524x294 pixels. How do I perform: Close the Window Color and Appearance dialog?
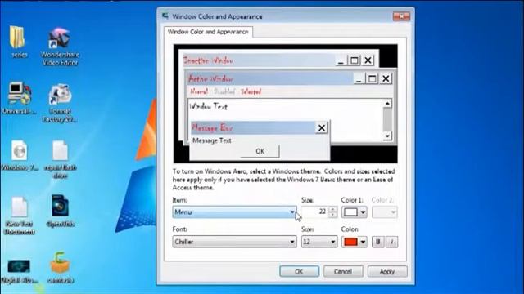click(401, 16)
